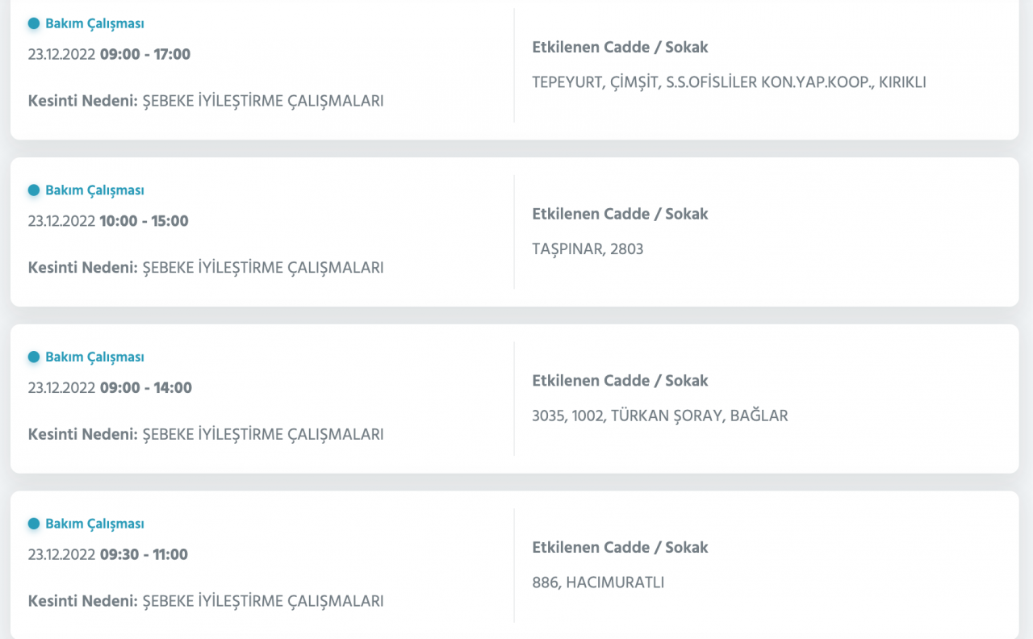Click the TAŞPINAR, 2803 street text
The width and height of the screenshot is (1033, 639).
tap(588, 249)
